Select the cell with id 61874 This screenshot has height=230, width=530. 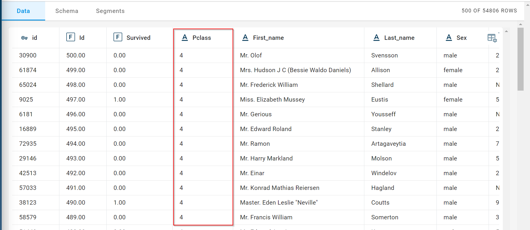pyautogui.click(x=28, y=70)
